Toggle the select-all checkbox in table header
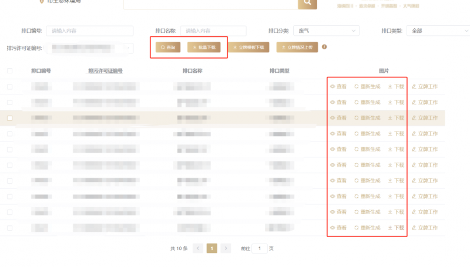This screenshot has width=470, height=267. 9,71
